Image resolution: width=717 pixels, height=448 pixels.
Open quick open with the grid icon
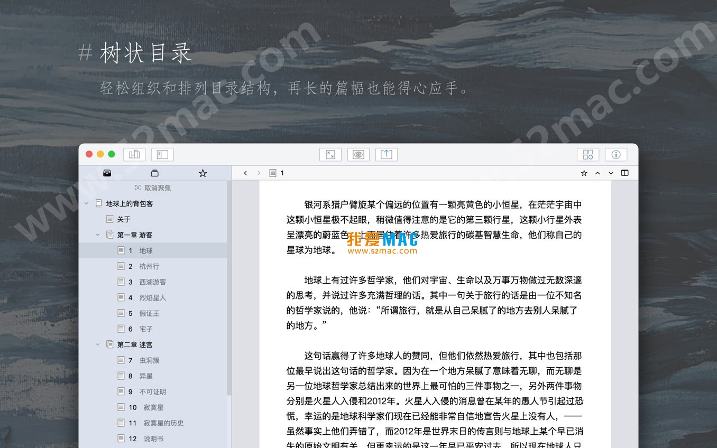pyautogui.click(x=587, y=154)
